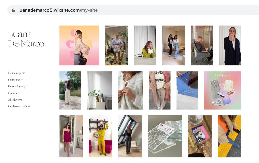Viewport: 259px width, 163px height.
Task: Open the Balzac Paris page
Action: [15, 80]
